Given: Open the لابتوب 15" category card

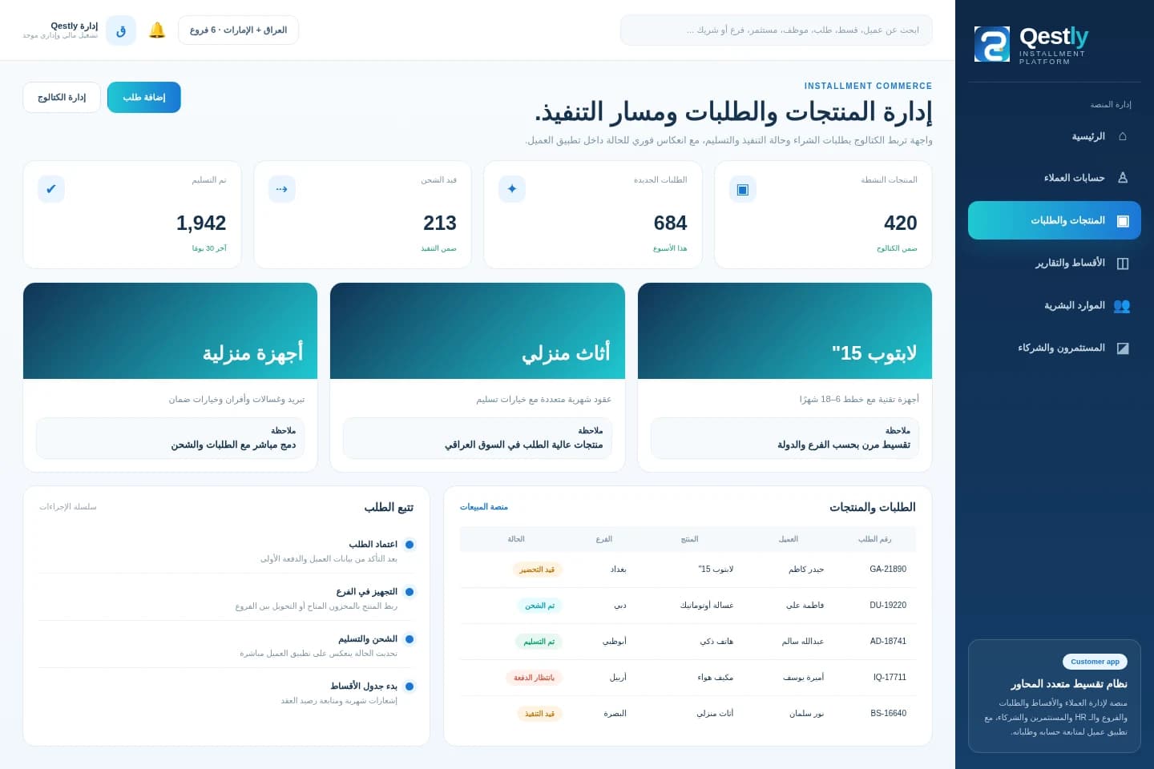Looking at the screenshot, I should tap(785, 377).
